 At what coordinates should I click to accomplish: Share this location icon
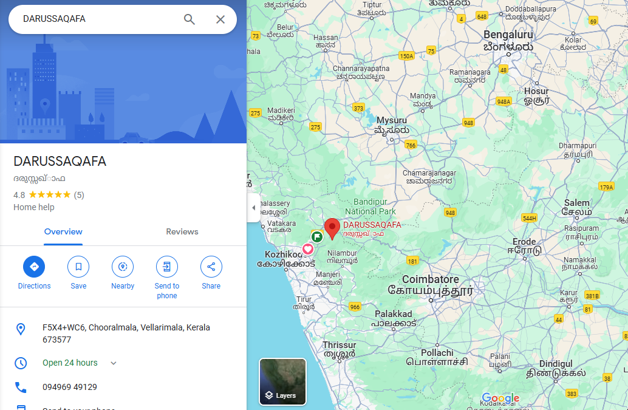pos(211,267)
